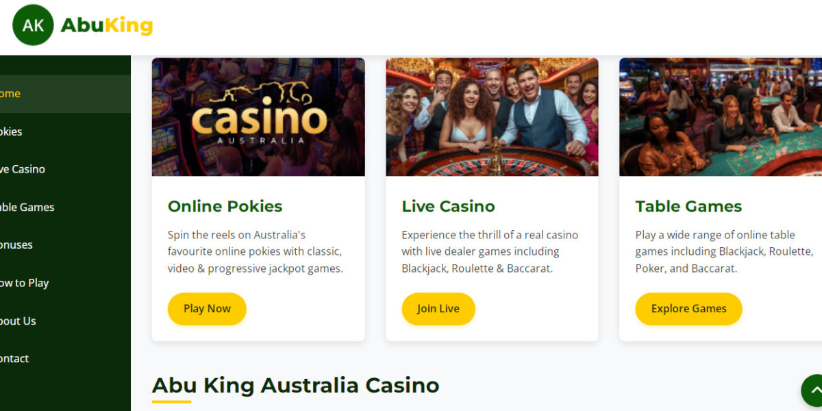Open the Online Pokies card heading
822x411 pixels.
click(x=225, y=206)
